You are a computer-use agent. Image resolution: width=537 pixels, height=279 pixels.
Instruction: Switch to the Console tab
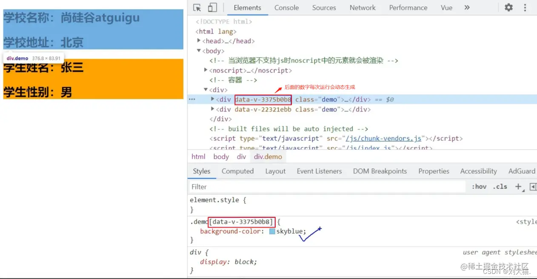point(286,8)
